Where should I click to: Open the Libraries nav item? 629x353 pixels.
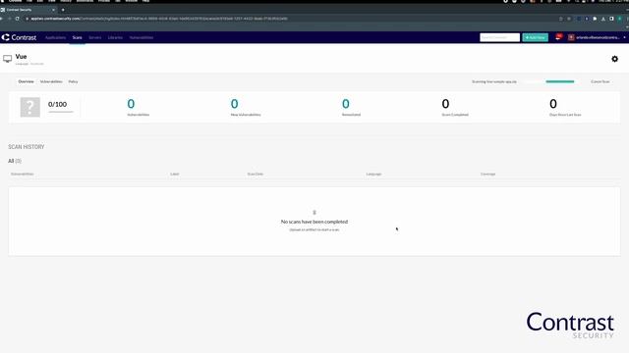click(115, 37)
